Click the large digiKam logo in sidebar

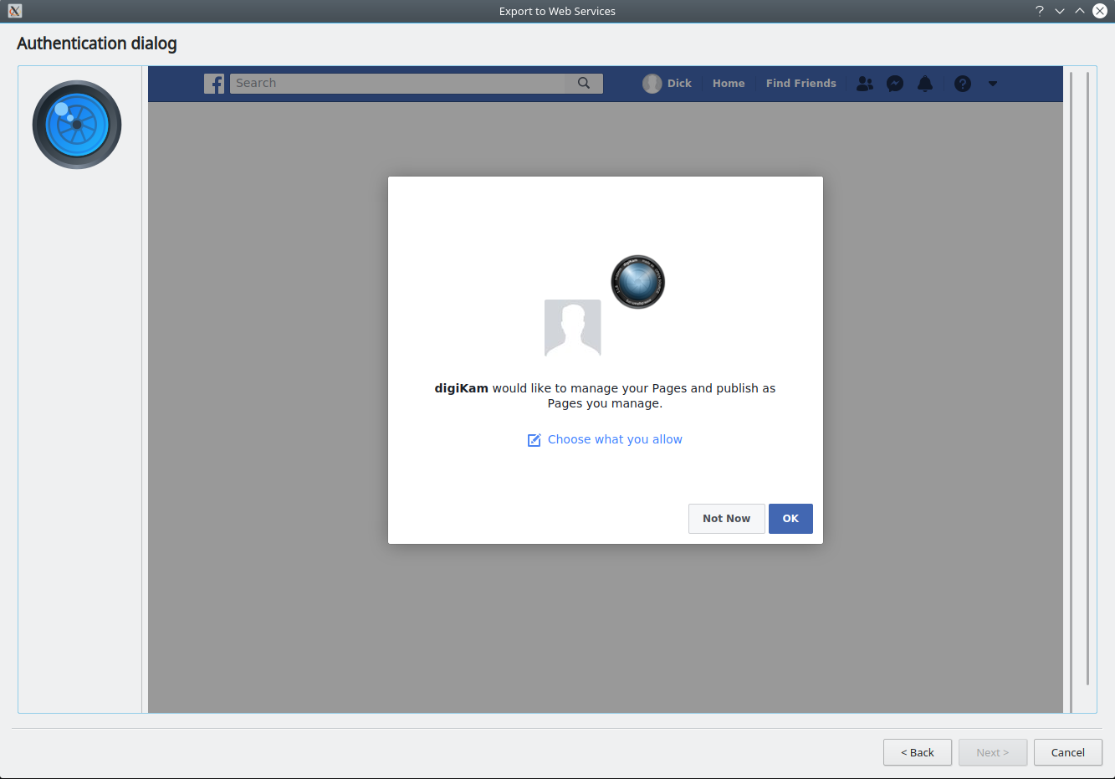(x=77, y=125)
